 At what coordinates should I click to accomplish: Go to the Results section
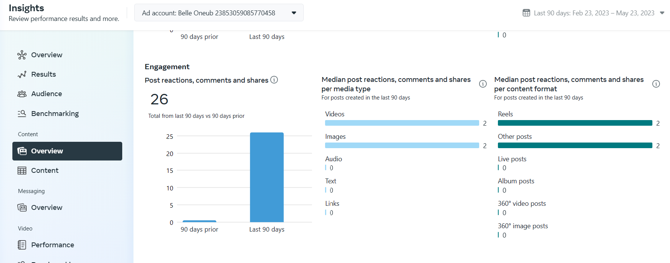(43, 74)
